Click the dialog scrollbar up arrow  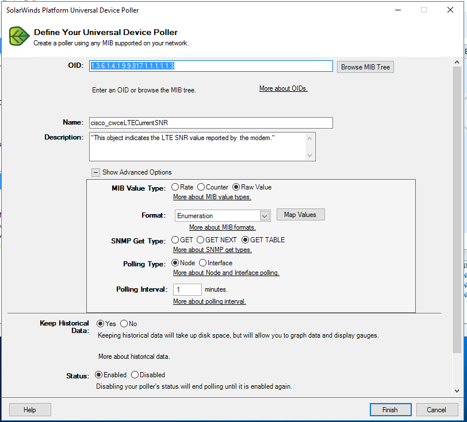457,62
